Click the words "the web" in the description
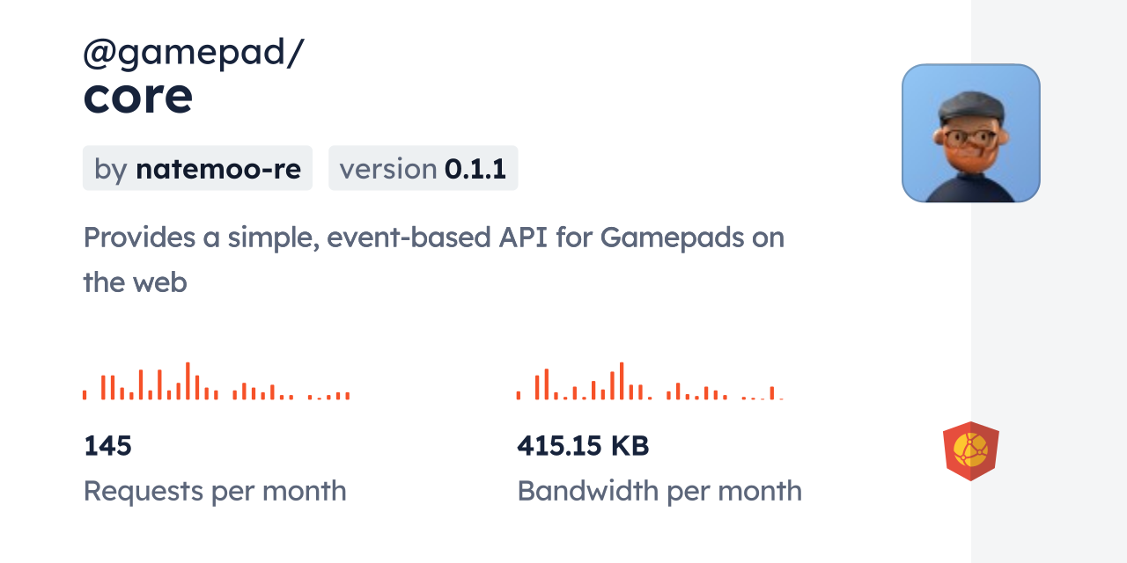 tap(135, 282)
